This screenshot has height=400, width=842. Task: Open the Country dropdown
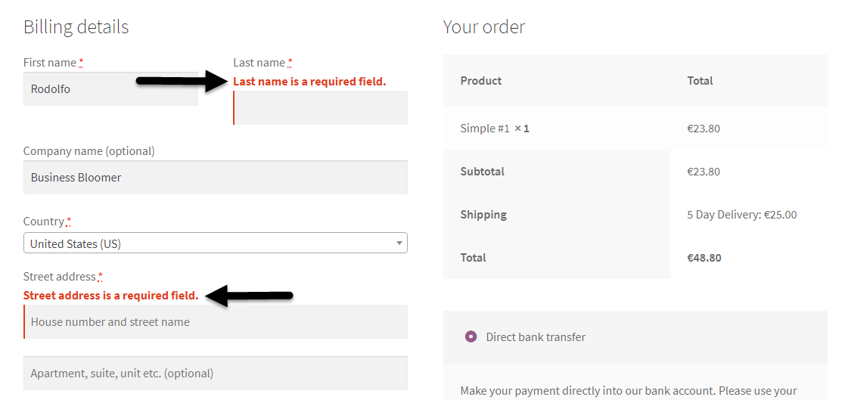pos(216,243)
